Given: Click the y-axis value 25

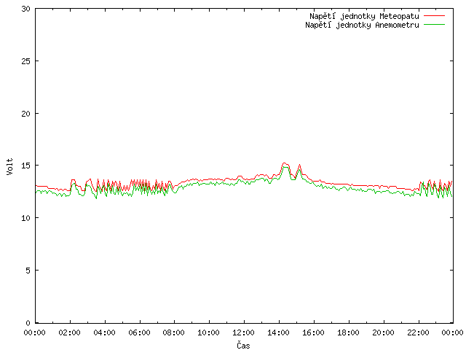Looking at the screenshot, I should 26,61.
